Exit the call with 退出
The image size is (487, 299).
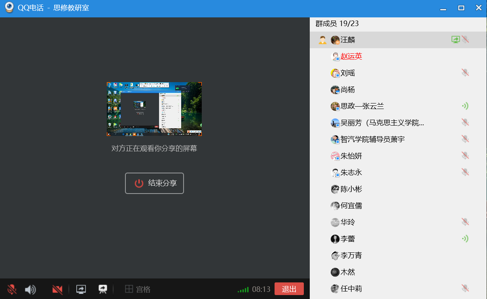point(289,289)
